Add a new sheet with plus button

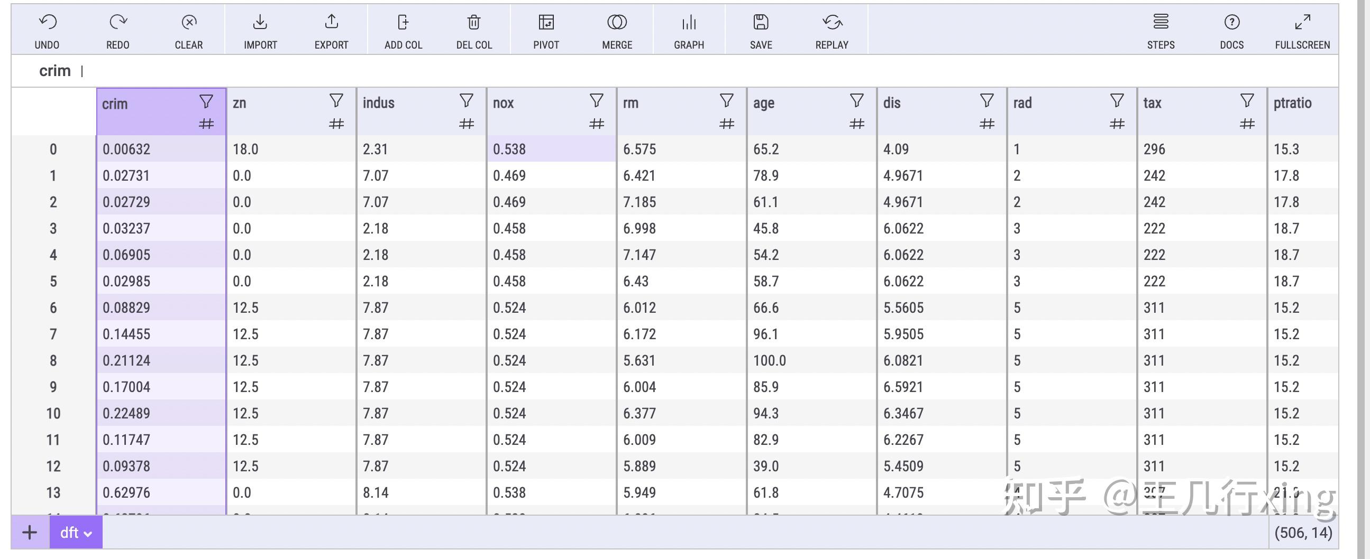tap(30, 533)
